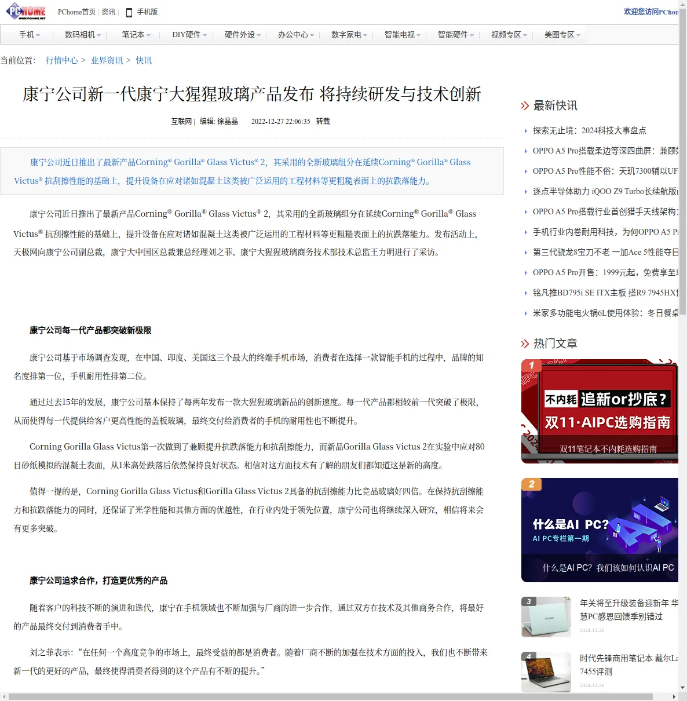Click double-chevron icon next to 最新快讯
The height and width of the screenshot is (701, 687).
525,105
